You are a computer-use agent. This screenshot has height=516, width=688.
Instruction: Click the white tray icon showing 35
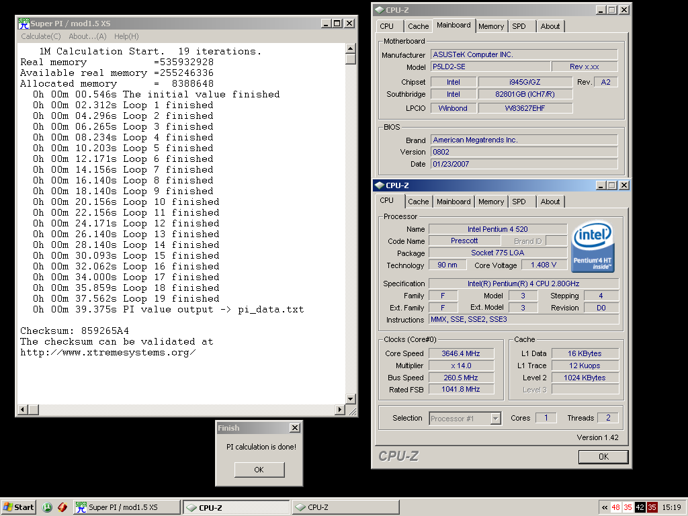[628, 508]
